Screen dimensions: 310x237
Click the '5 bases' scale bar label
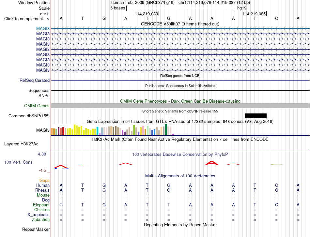117,8
